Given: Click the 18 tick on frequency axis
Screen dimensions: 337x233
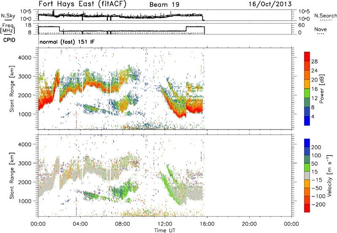Looking at the screenshot, I should tap(28, 25).
